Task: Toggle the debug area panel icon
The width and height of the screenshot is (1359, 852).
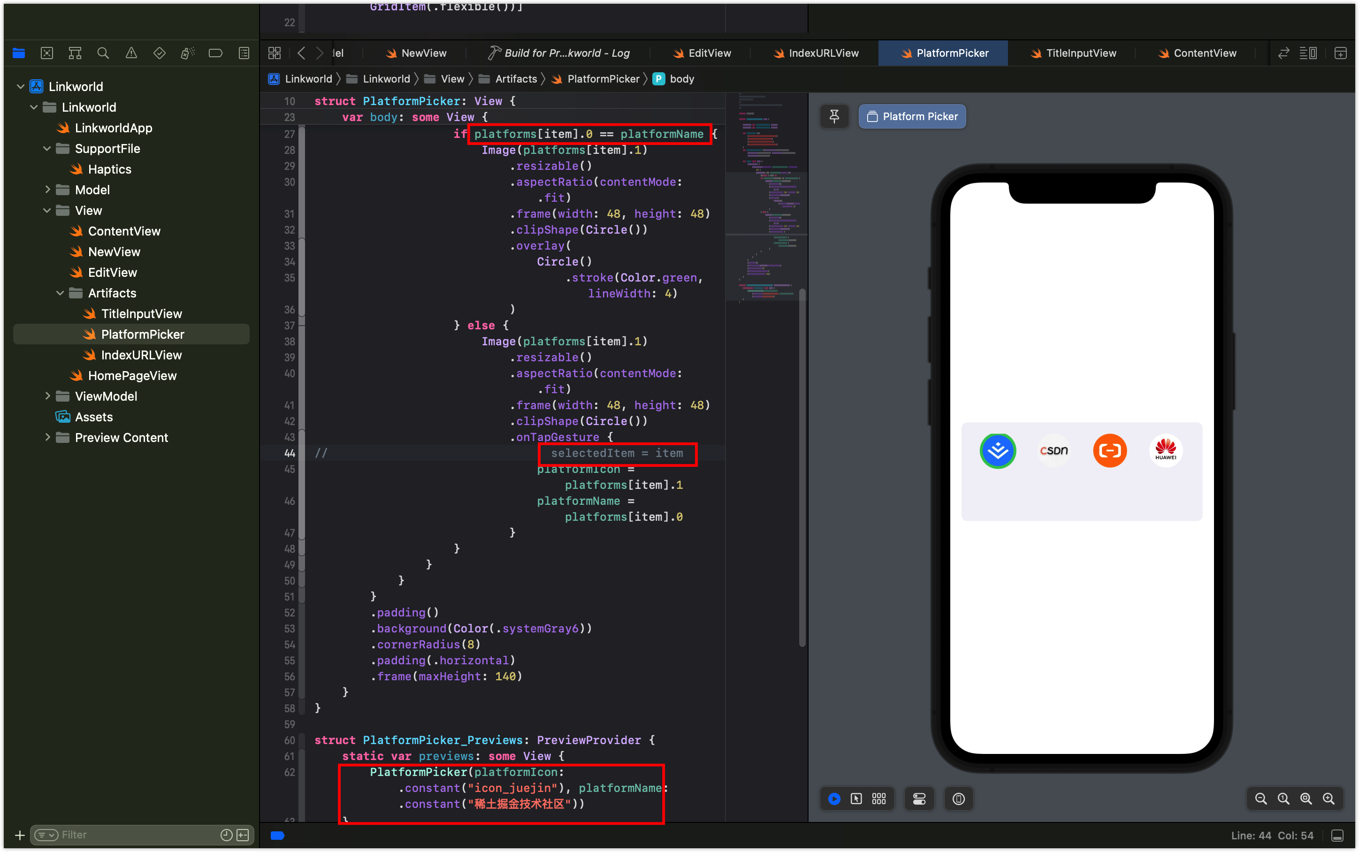Action: pyautogui.click(x=1337, y=835)
